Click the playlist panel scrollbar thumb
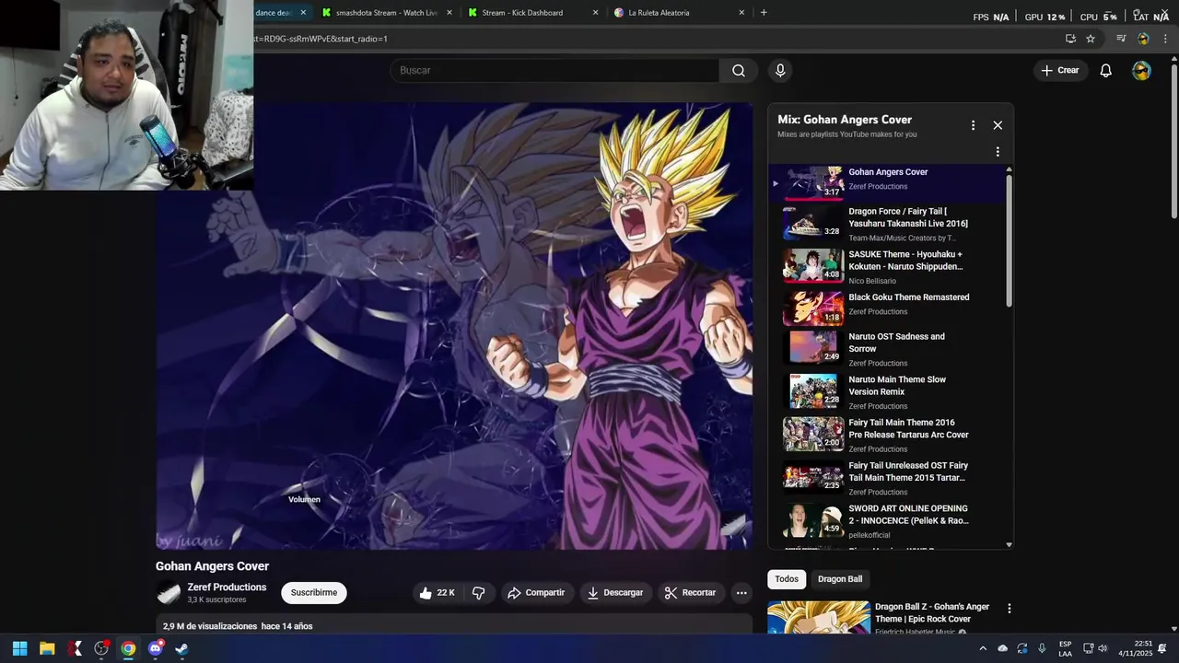 1009,239
